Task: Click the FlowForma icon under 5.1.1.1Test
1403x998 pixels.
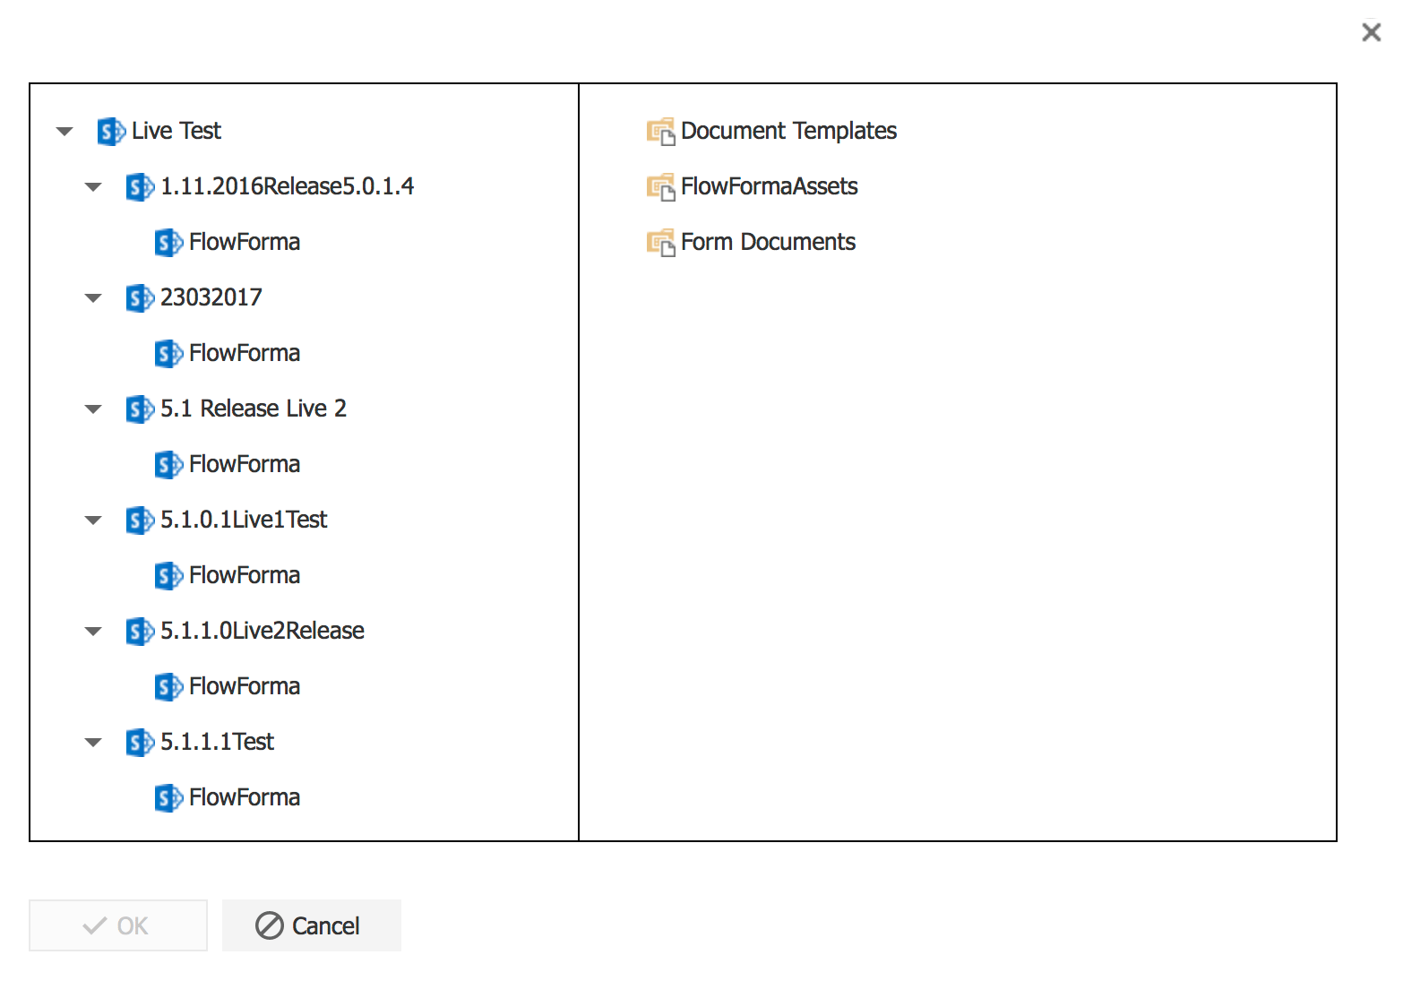Action: tap(168, 798)
